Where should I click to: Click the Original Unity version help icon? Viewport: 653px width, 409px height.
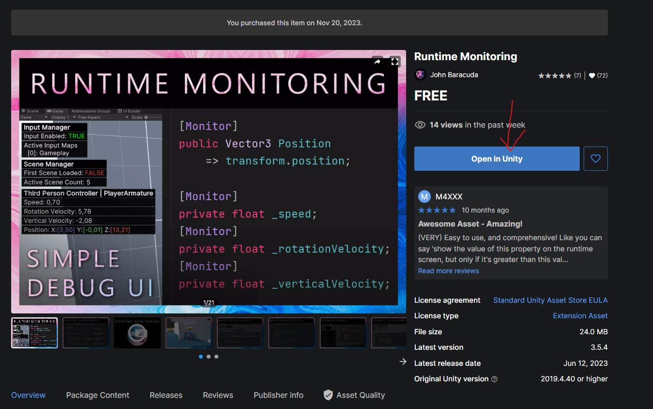(x=494, y=379)
